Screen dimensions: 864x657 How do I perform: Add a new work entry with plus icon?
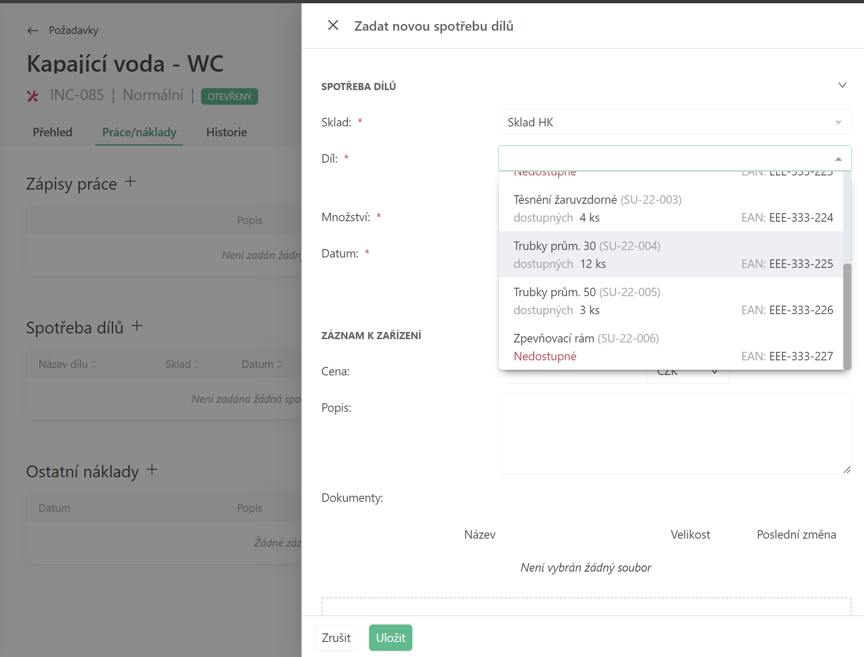point(130,182)
